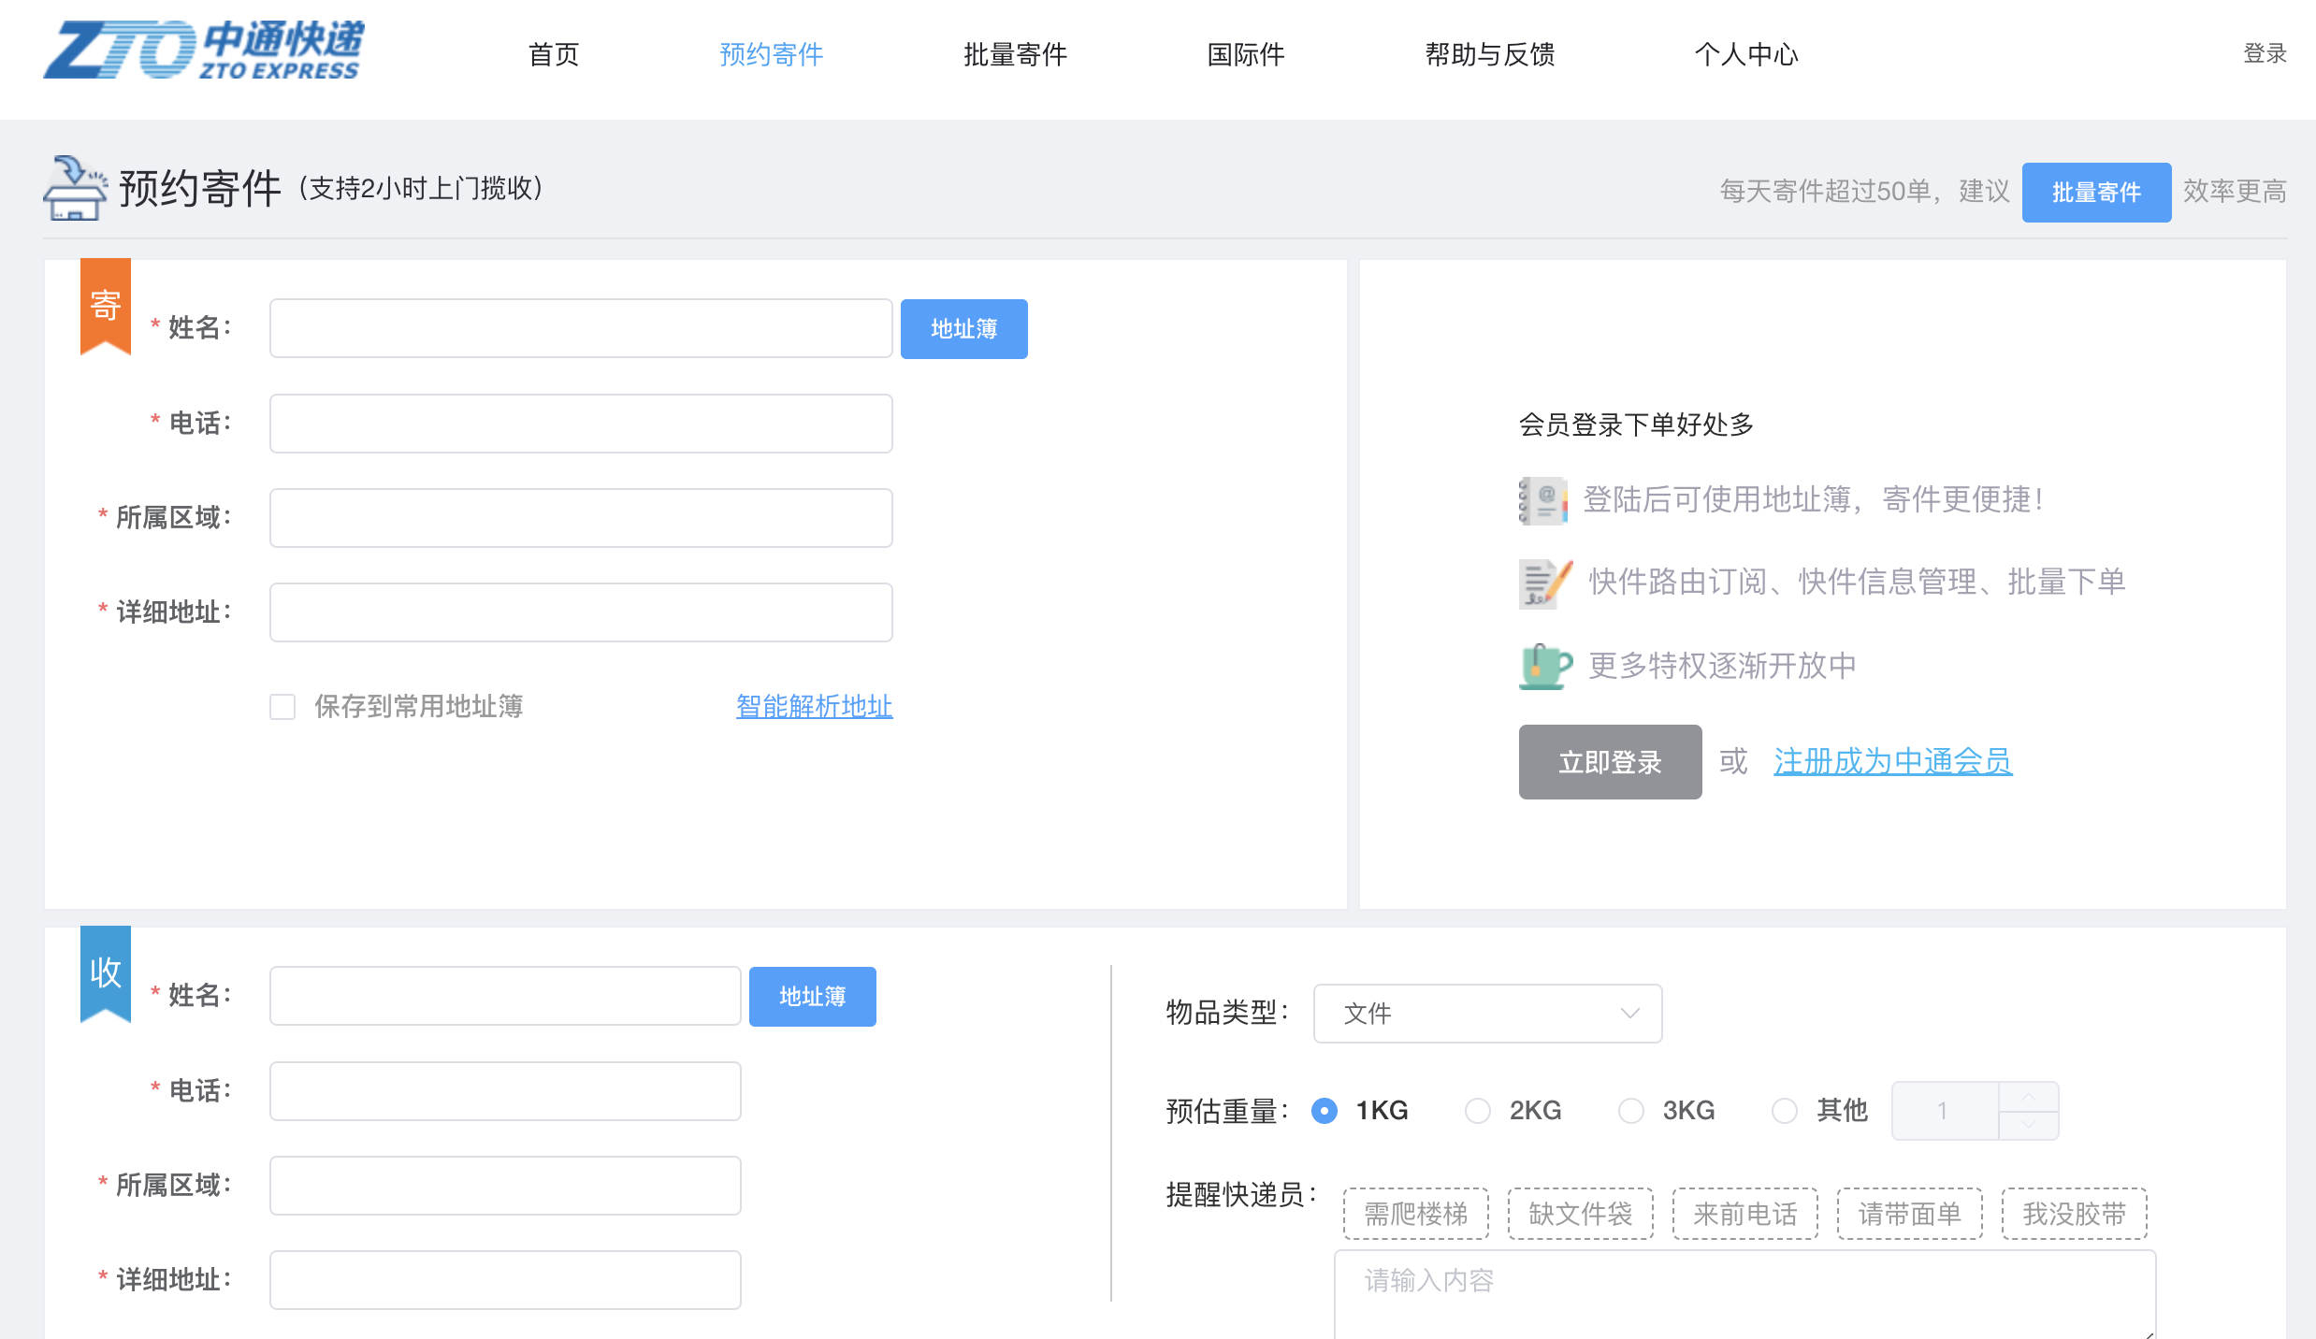Select the 2KG weight radio button
The height and width of the screenshot is (1339, 2316).
click(1478, 1111)
